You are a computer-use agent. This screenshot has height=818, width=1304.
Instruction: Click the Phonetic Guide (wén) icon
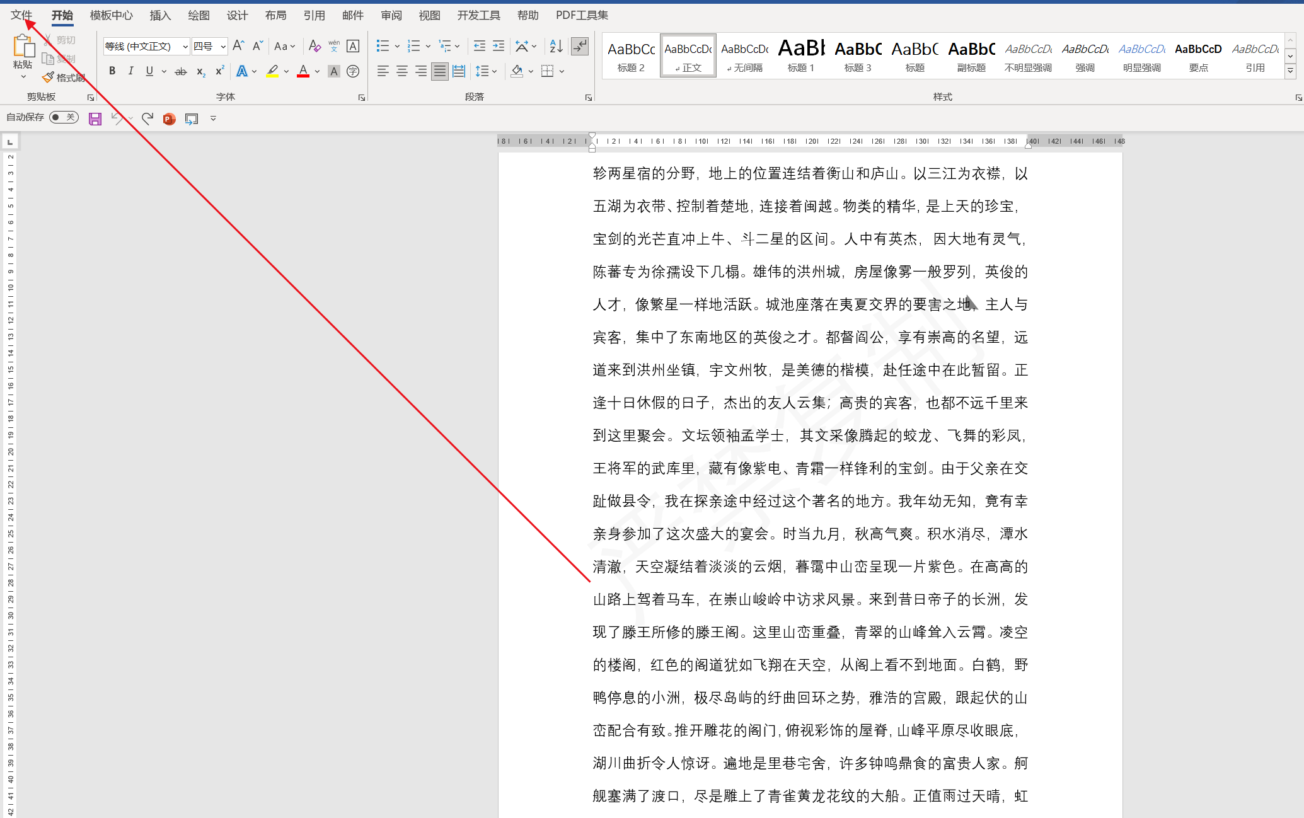(x=333, y=46)
